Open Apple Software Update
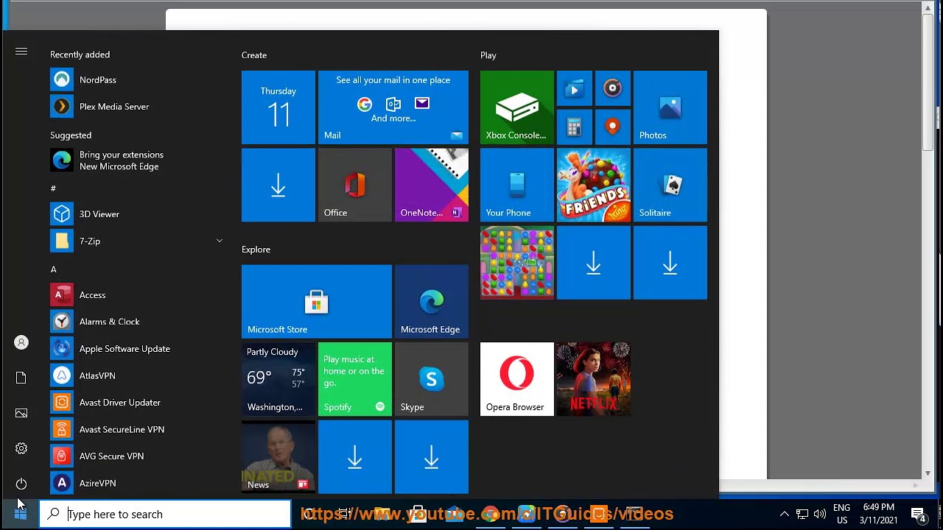This screenshot has height=530, width=943. coord(136,349)
